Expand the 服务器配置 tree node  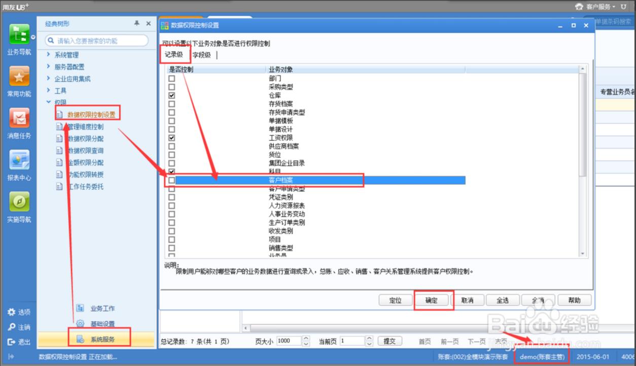[x=48, y=66]
